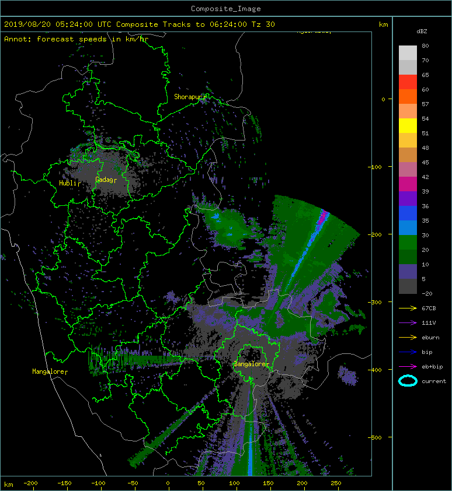Click the -100 tick on vertical axis
The height and width of the screenshot is (491, 452).
(374, 167)
